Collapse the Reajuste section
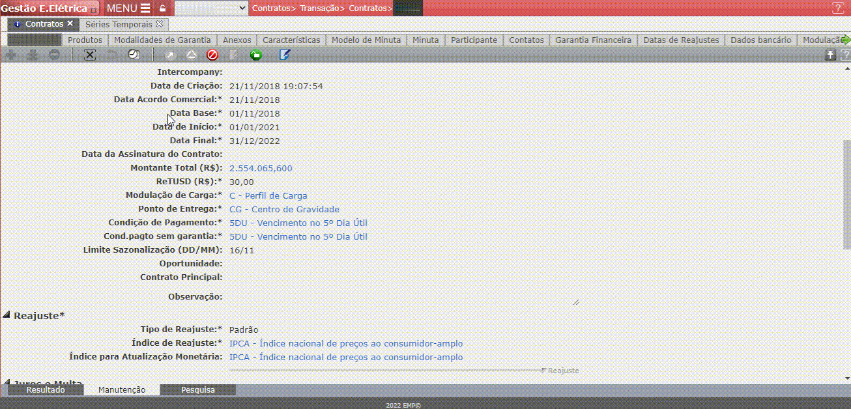The width and height of the screenshot is (851, 409). (7, 316)
